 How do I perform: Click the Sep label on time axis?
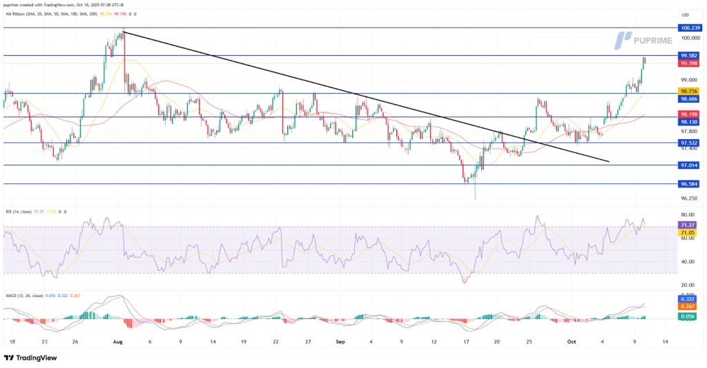(339, 340)
